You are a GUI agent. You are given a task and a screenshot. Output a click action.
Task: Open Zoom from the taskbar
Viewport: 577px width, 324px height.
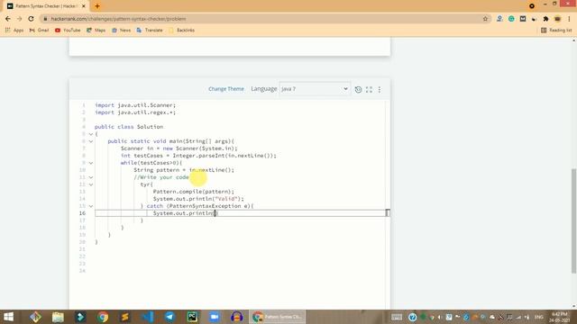[x=215, y=317]
